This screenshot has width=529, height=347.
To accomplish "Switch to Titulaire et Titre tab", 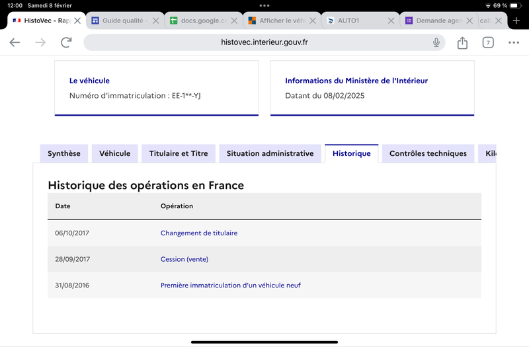I will (179, 154).
